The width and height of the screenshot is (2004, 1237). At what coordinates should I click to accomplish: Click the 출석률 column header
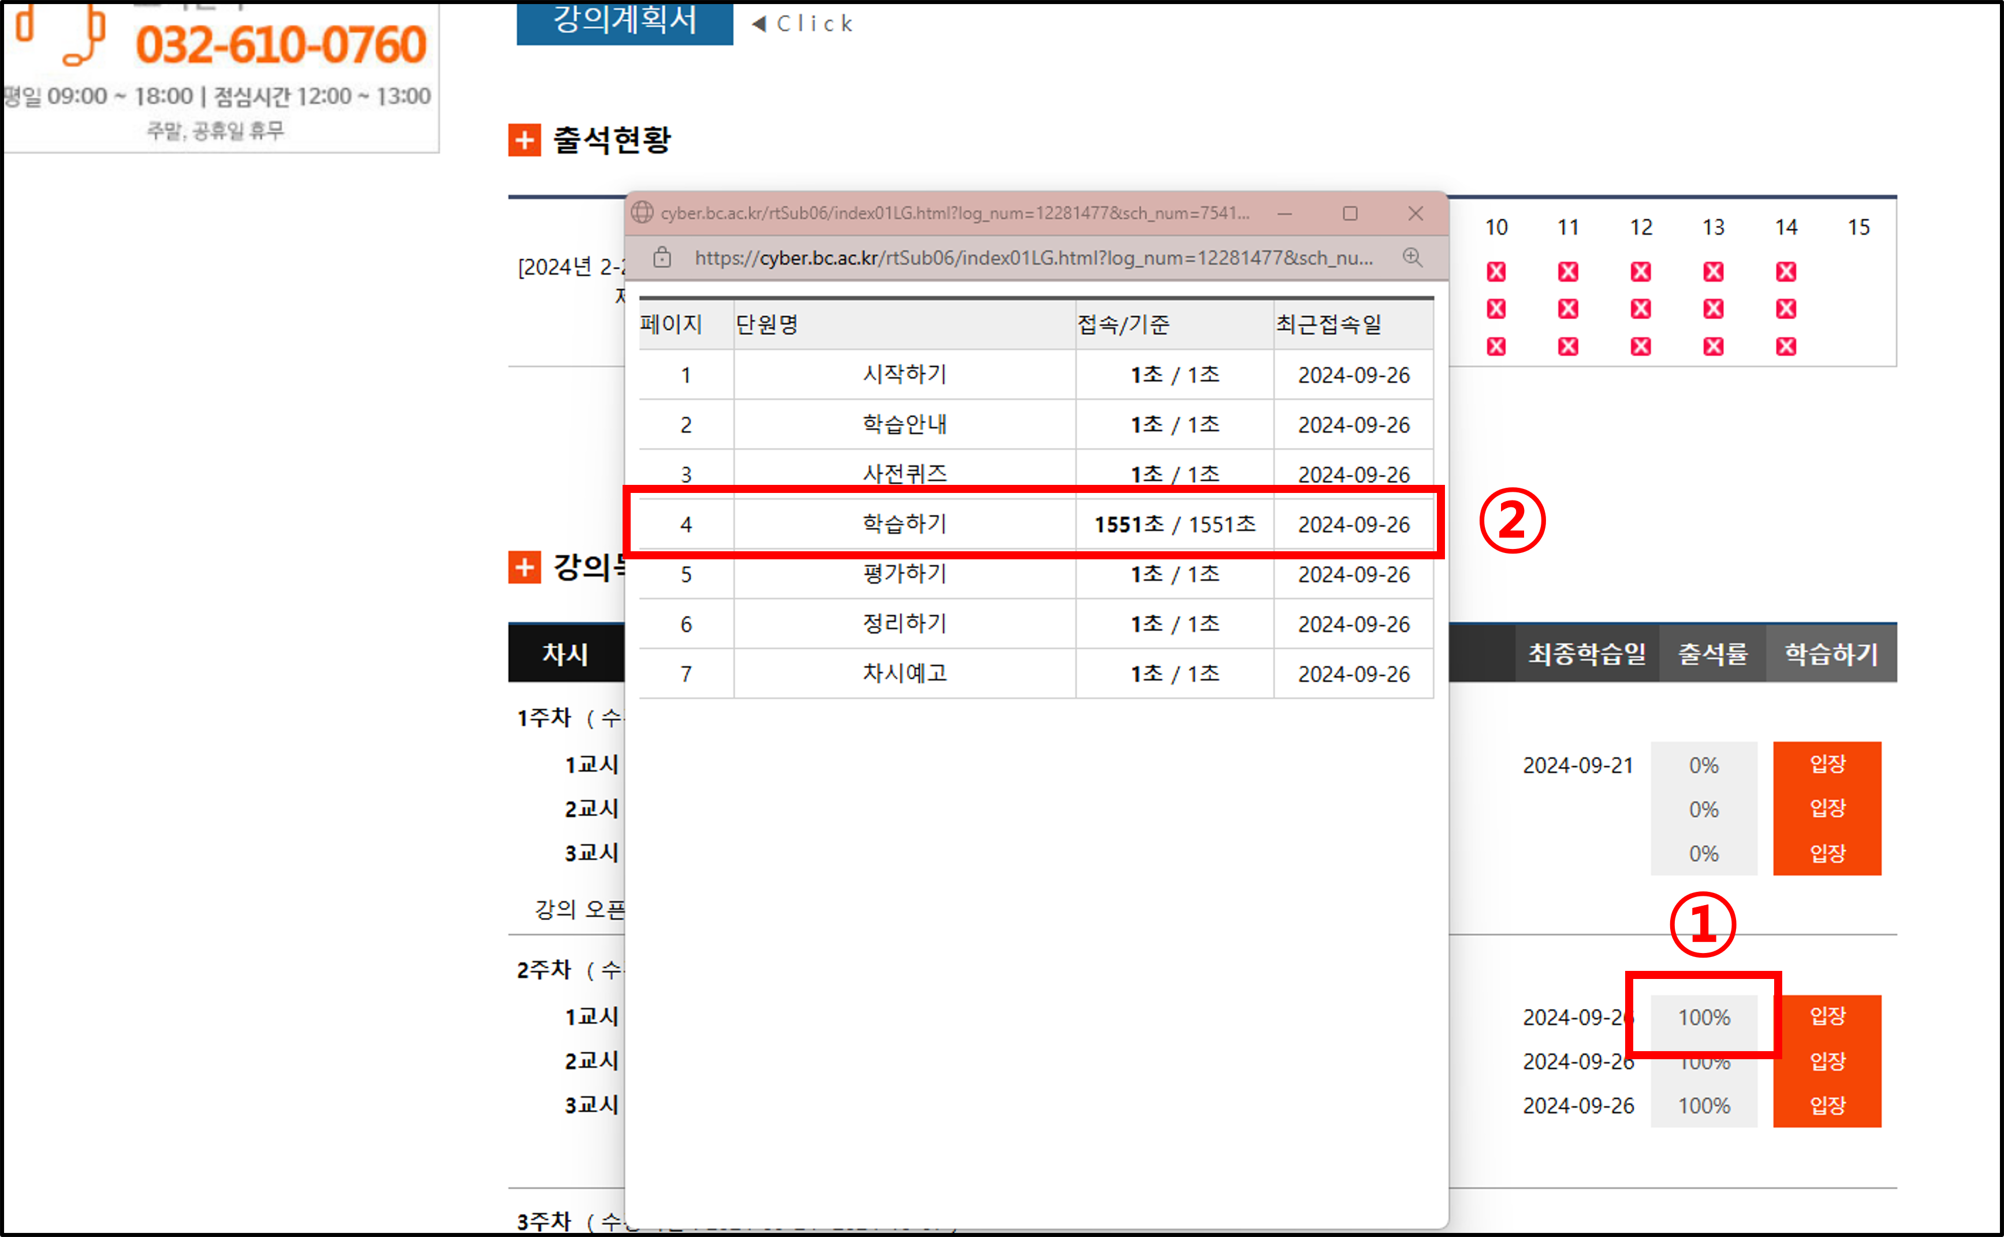click(x=1713, y=653)
